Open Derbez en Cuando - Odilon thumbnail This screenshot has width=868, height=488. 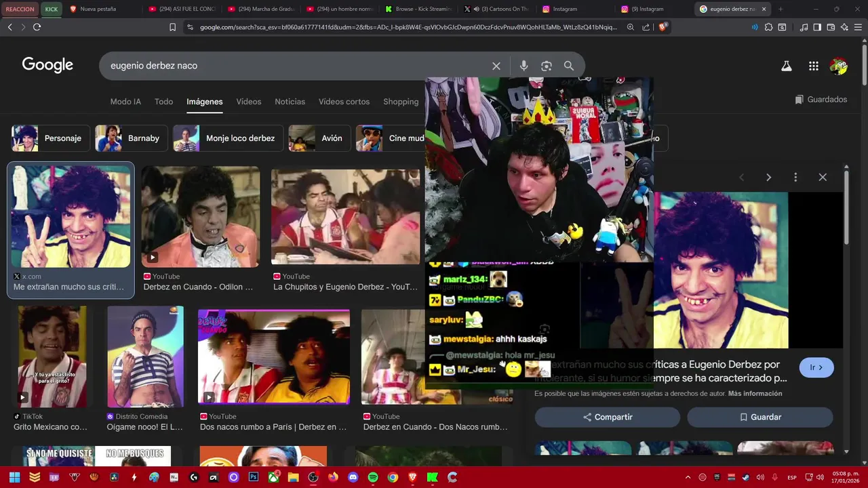tap(201, 217)
